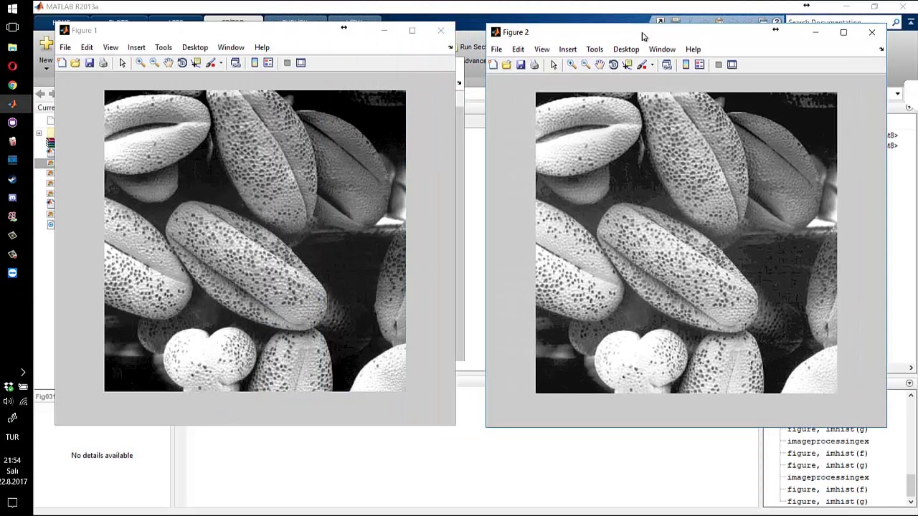The image size is (918, 516).
Task: Open Help menu in Figure 2
Action: click(693, 49)
